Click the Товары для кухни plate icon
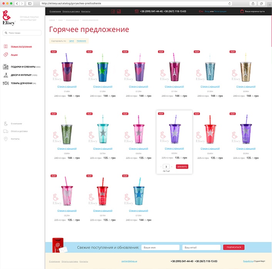Image resolution: width=272 pixels, height=269 pixels. point(6,83)
